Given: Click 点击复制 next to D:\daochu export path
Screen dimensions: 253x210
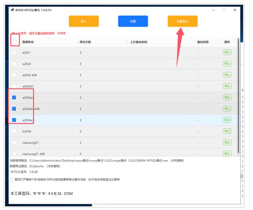Looking at the screenshot, I should (53, 166).
